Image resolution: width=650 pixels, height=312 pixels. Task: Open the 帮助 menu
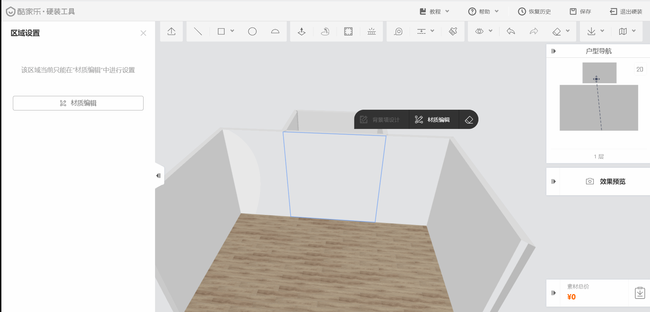click(x=484, y=11)
